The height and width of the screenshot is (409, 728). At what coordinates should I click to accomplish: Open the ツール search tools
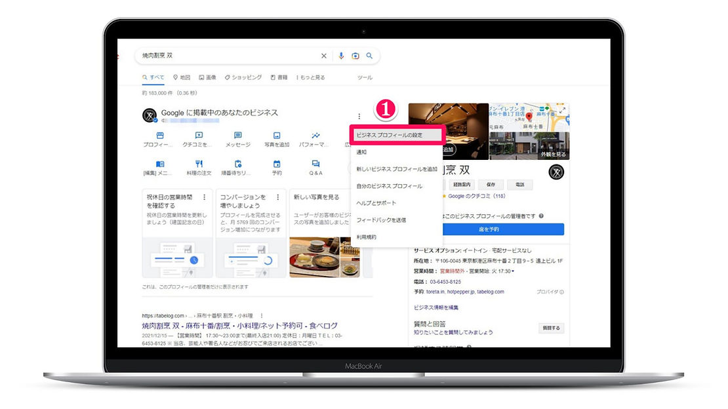(365, 77)
